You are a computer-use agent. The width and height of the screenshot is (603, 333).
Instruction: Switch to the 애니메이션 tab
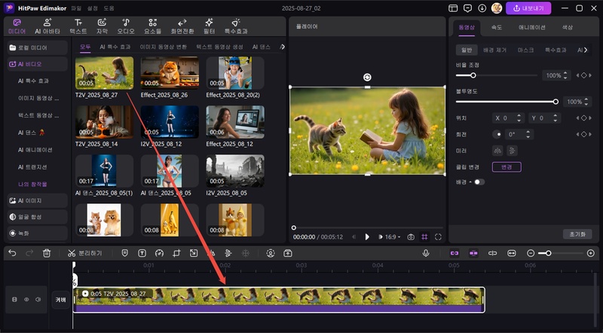pos(532,27)
